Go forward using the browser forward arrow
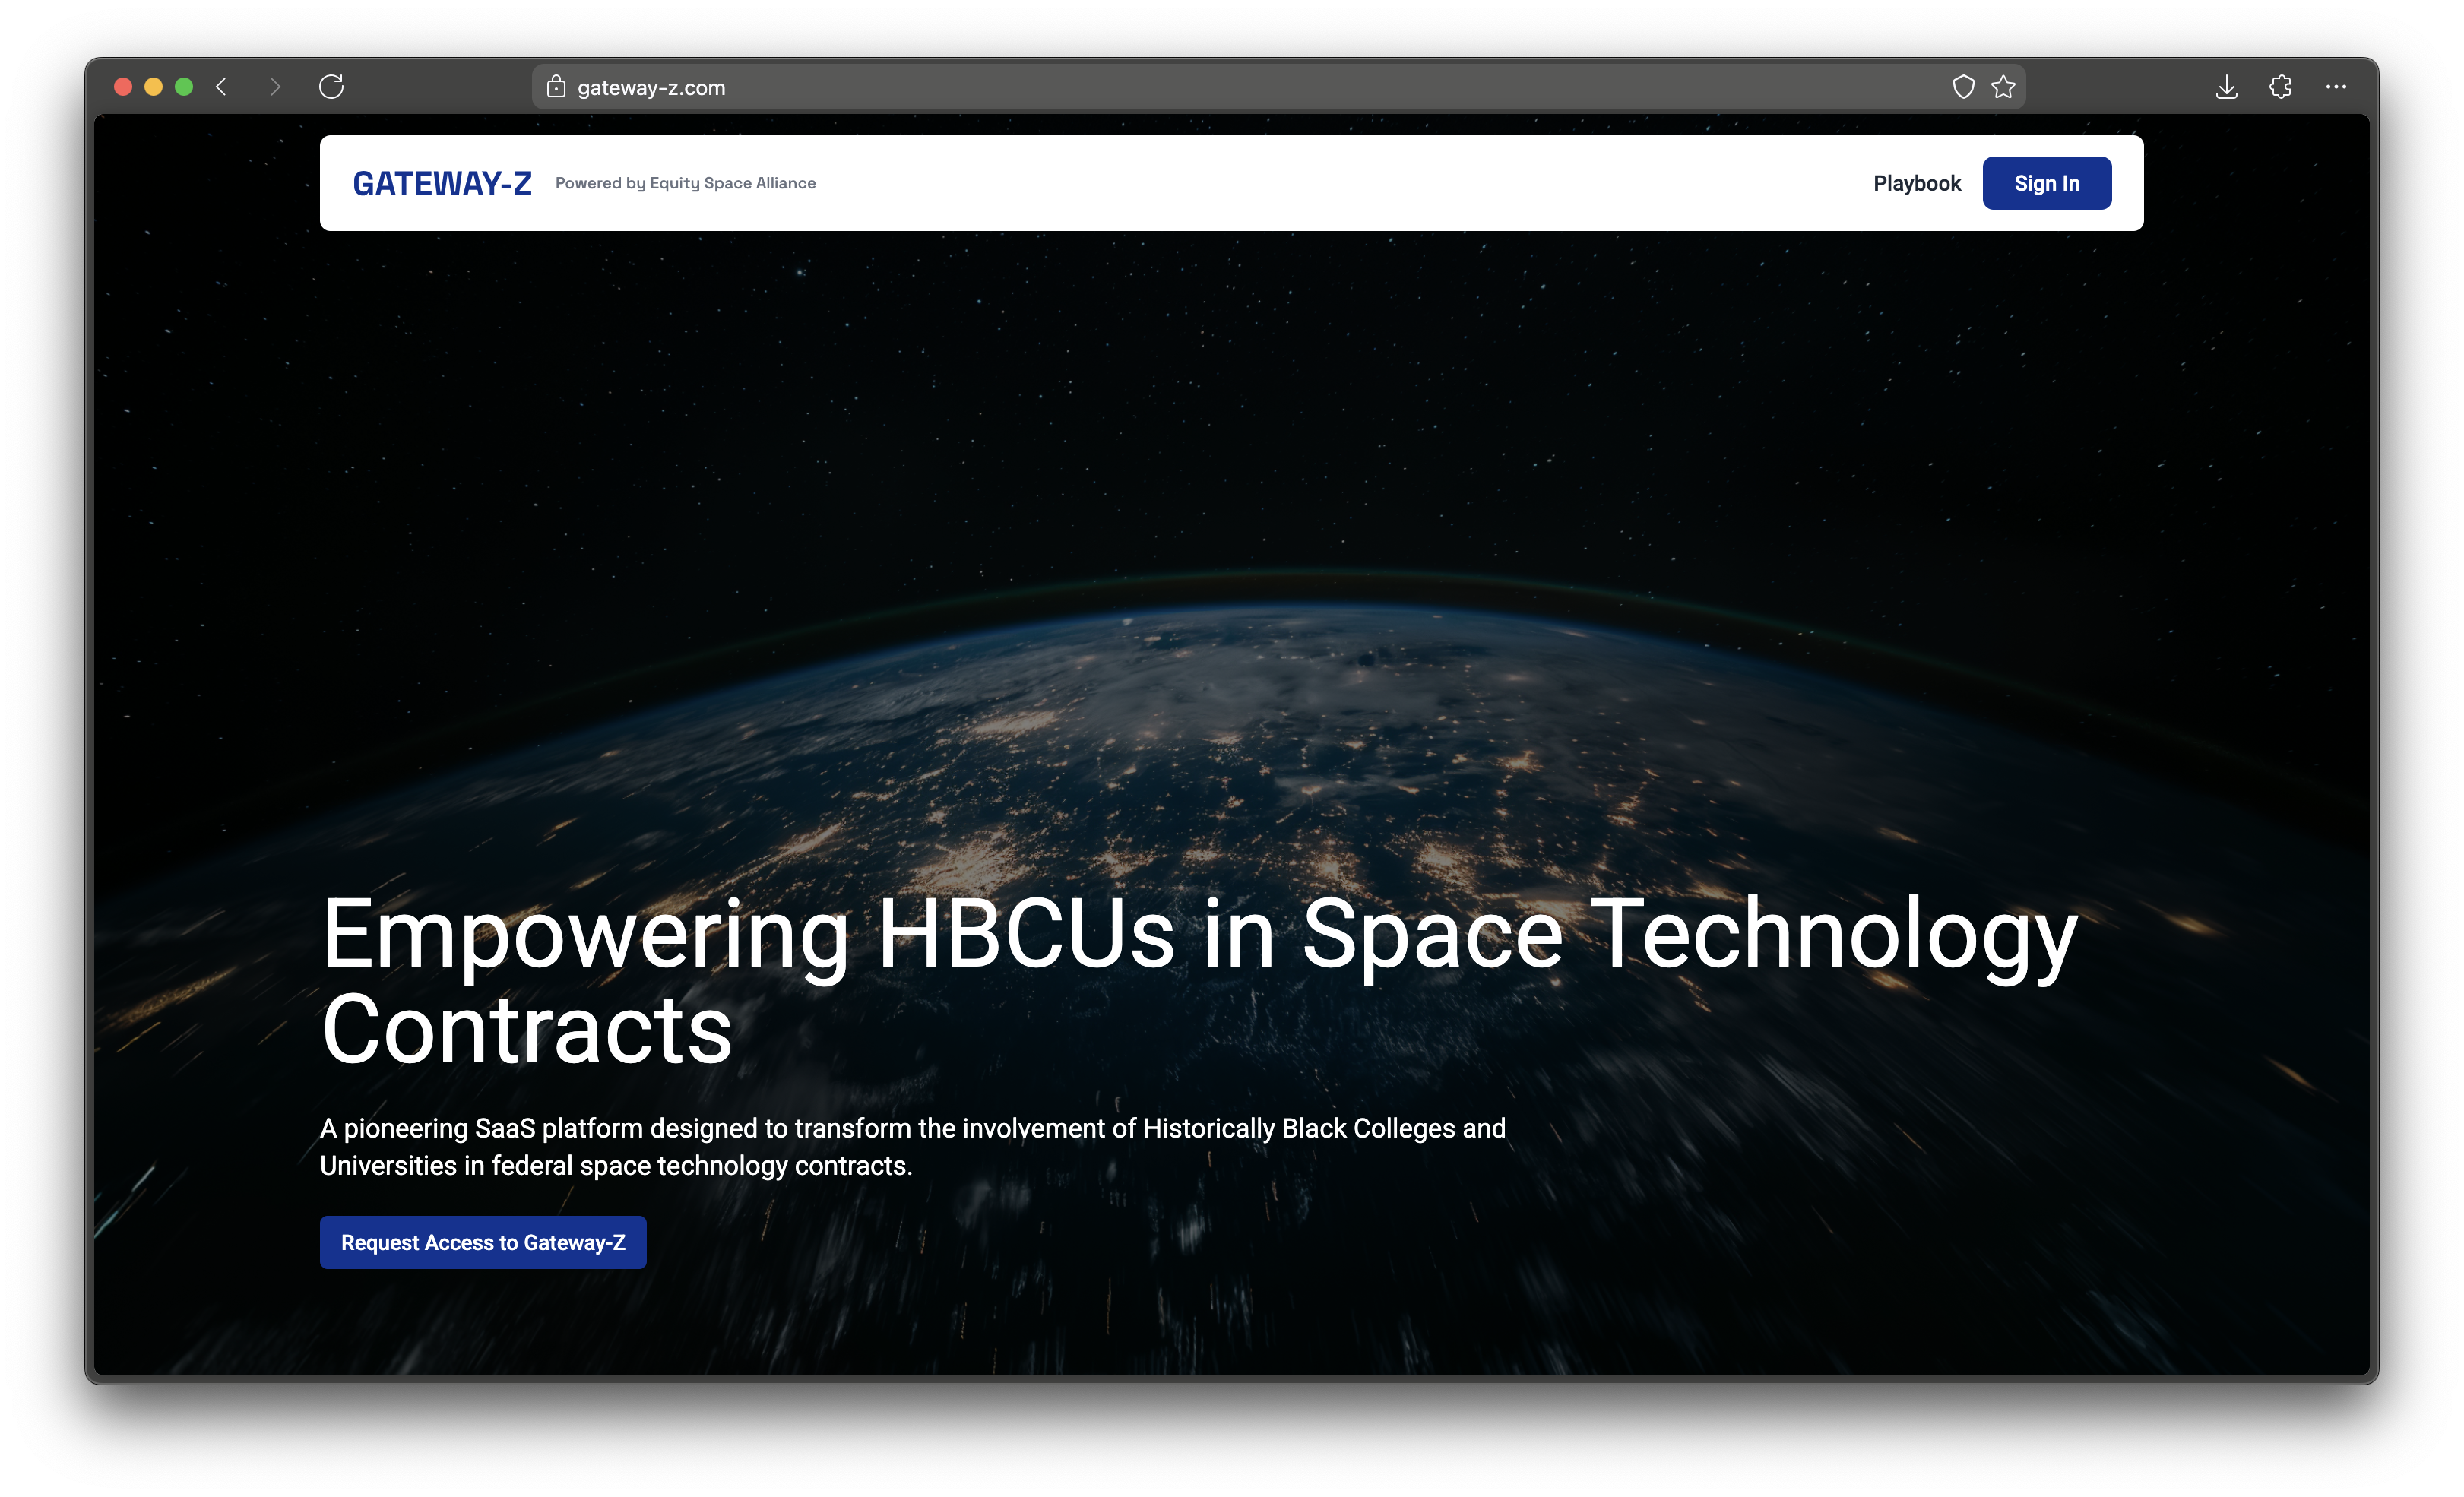The height and width of the screenshot is (1497, 2464). 275,87
